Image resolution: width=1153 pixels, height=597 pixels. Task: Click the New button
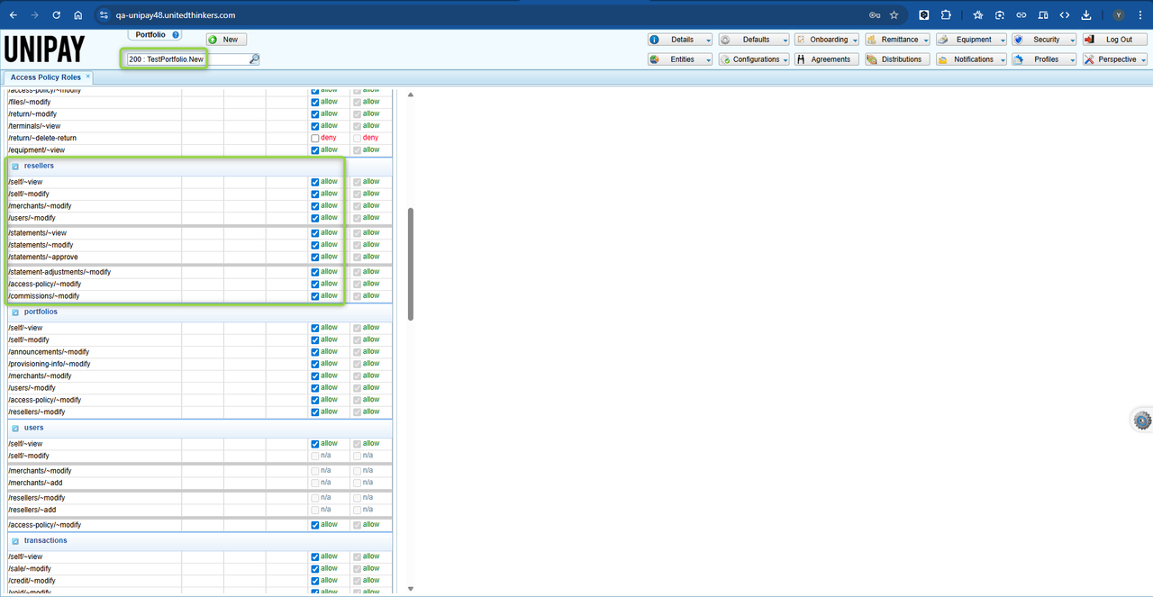226,40
